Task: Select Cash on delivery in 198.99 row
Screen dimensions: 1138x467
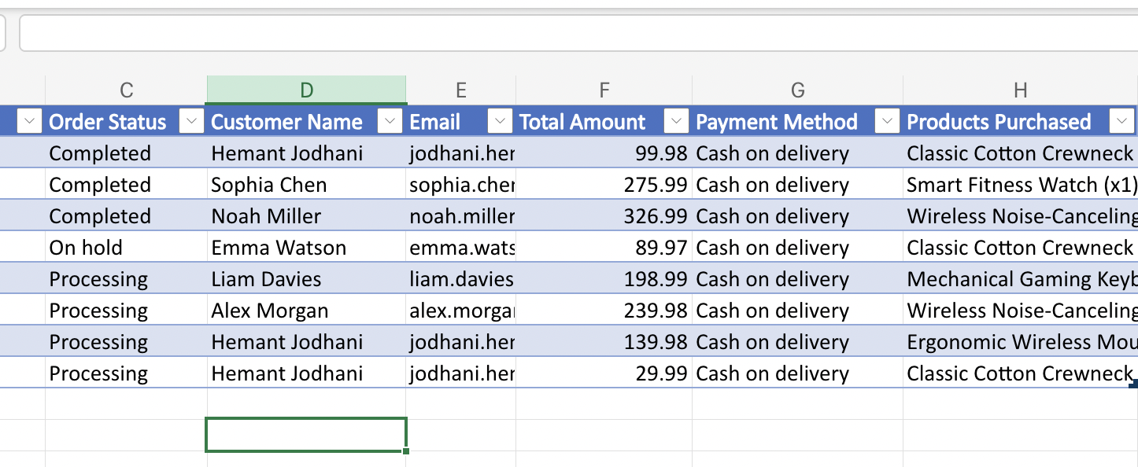Action: [x=797, y=279]
